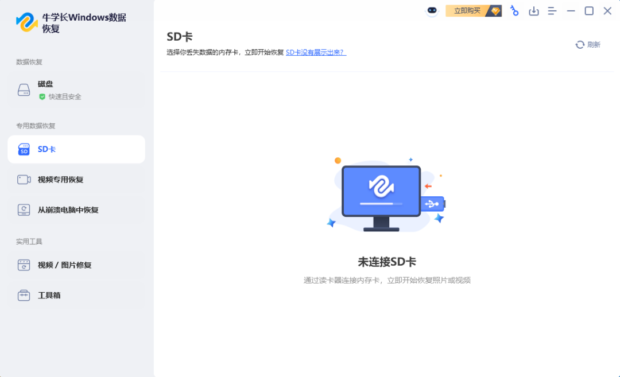The height and width of the screenshot is (377, 620).
Task: Open the 工具箱 toolbox
Action: click(76, 295)
